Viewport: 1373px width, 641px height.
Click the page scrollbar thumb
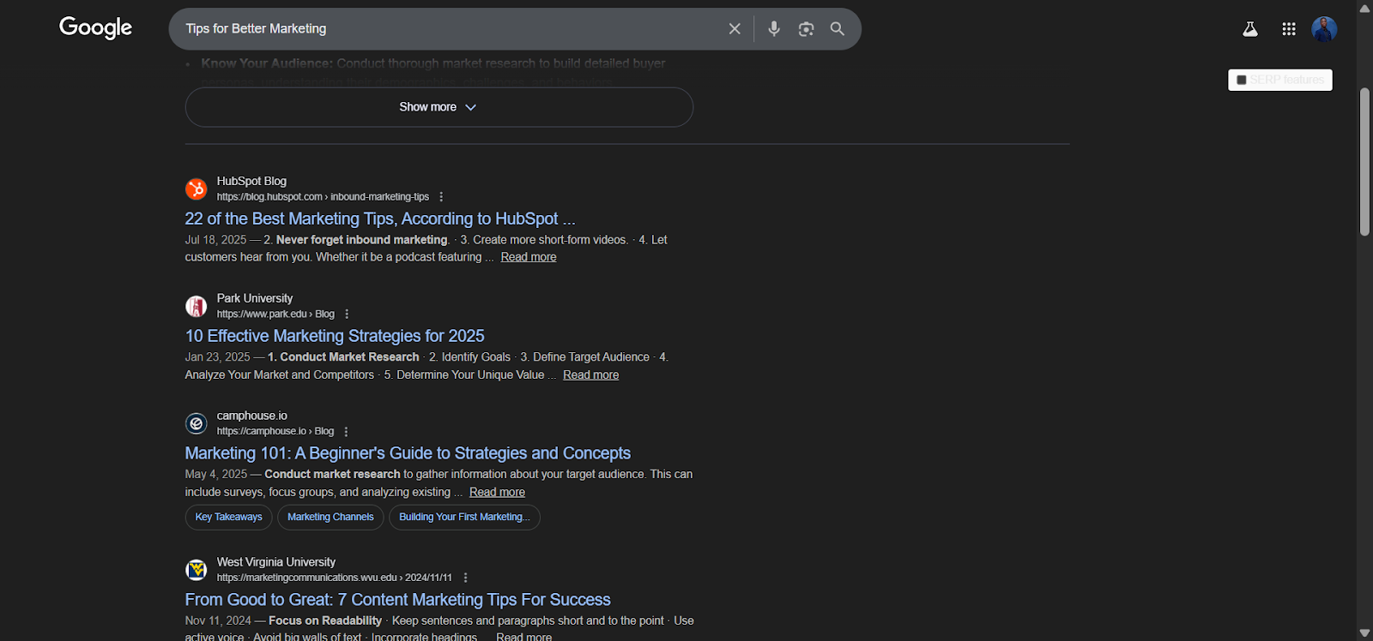click(1364, 161)
